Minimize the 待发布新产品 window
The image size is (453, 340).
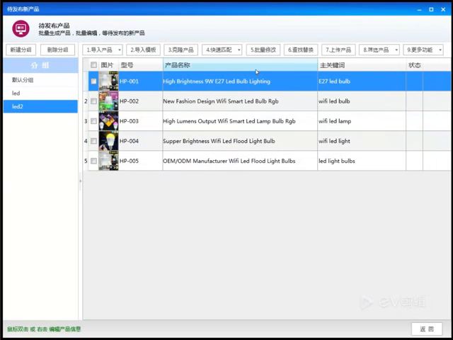coord(419,9)
